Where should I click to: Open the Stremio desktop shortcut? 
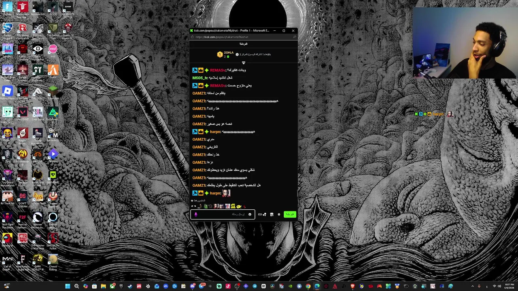[x=53, y=156]
